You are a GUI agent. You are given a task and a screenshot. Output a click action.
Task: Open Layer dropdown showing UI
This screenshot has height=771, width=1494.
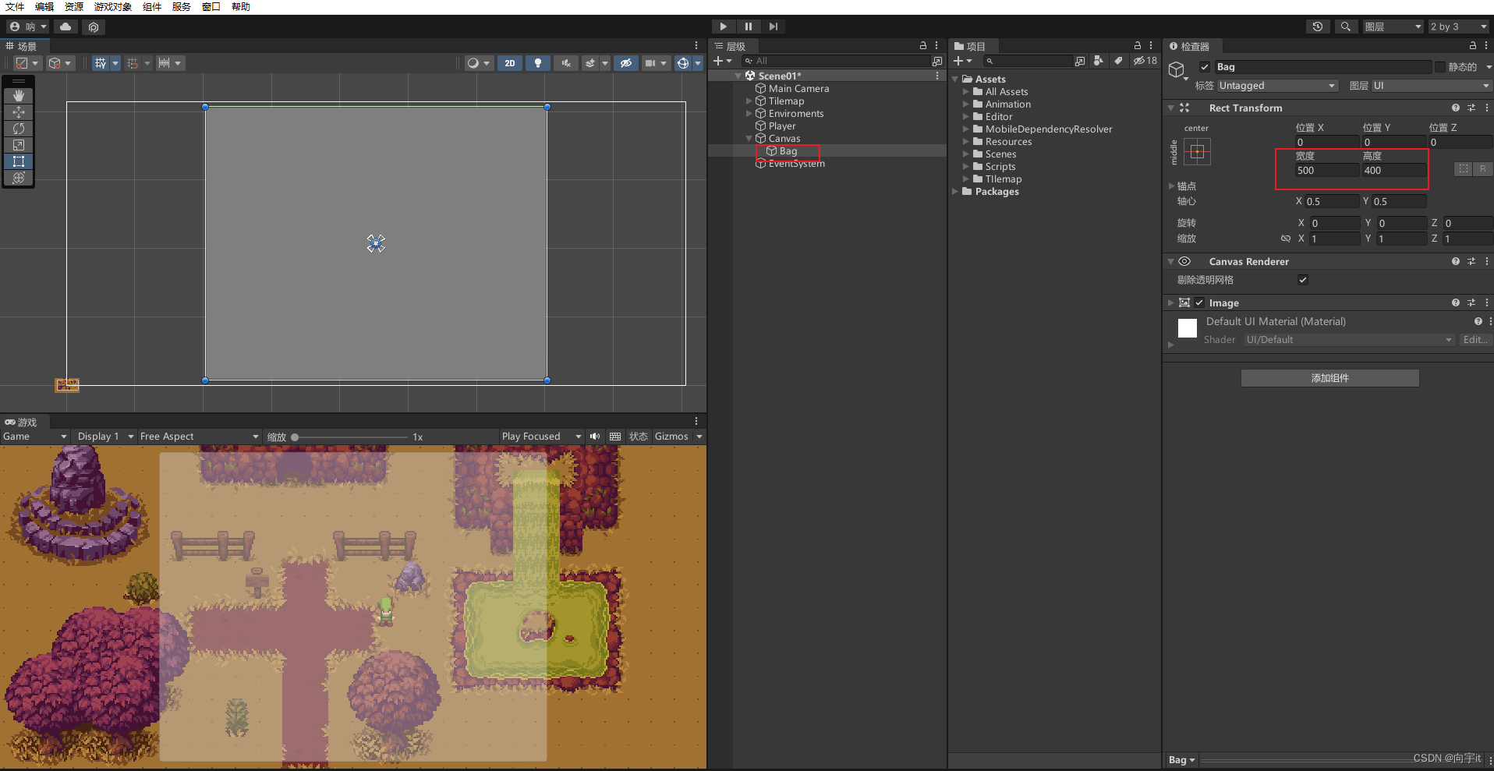[1432, 86]
